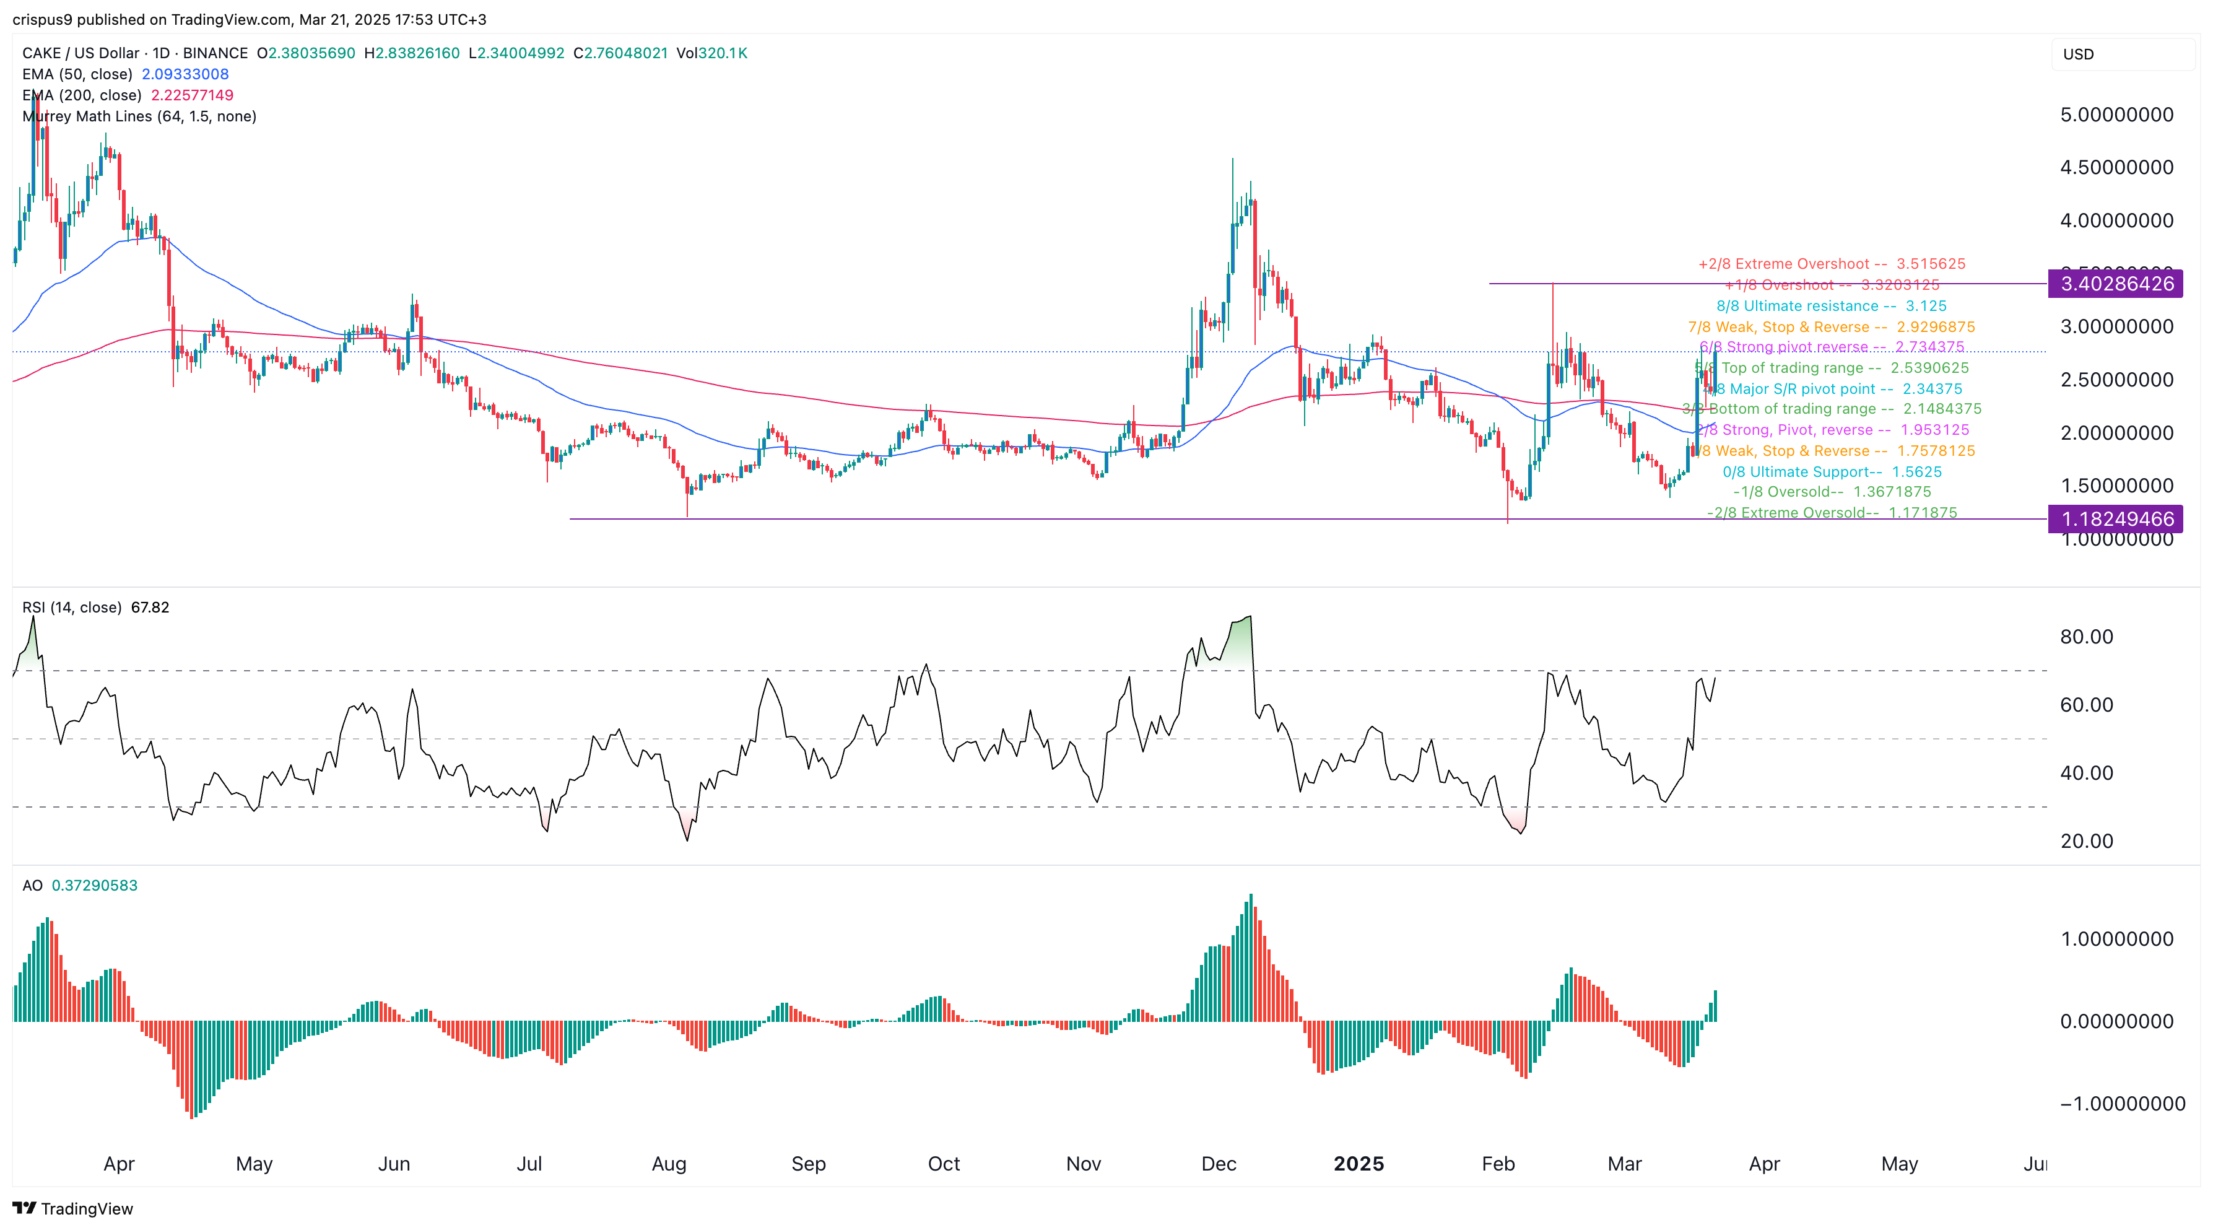Image resolution: width=2213 pixels, height=1230 pixels.
Task: Click the AO indicator label
Action: pos(33,885)
